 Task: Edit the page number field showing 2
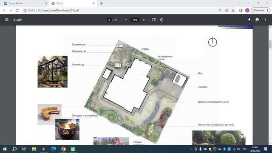click(109, 20)
